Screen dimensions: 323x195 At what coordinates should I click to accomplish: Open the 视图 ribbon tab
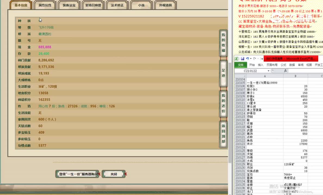pyautogui.click(x=309, y=65)
